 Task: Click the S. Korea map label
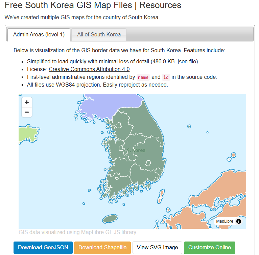click(136, 150)
